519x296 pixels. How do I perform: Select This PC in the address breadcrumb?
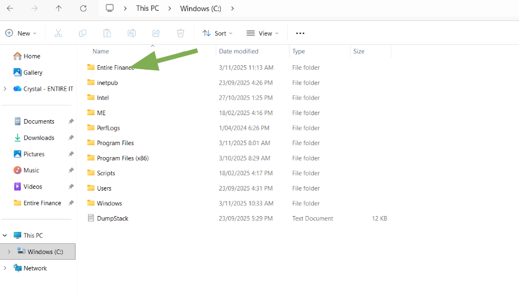(148, 9)
